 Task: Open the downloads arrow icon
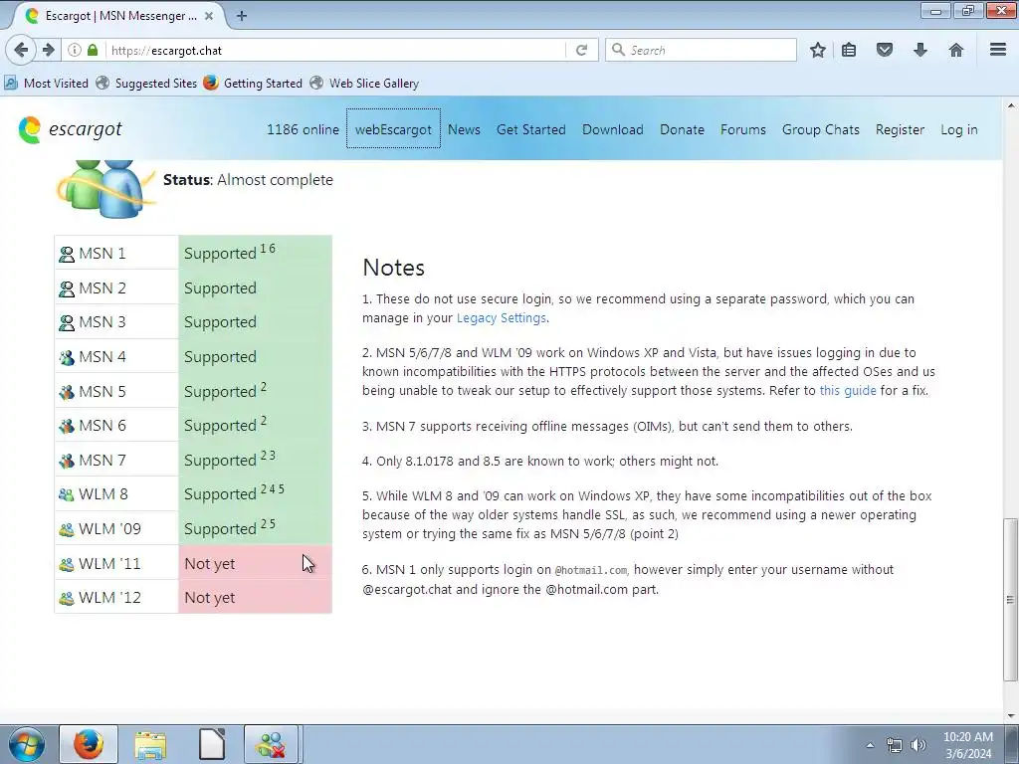click(920, 50)
